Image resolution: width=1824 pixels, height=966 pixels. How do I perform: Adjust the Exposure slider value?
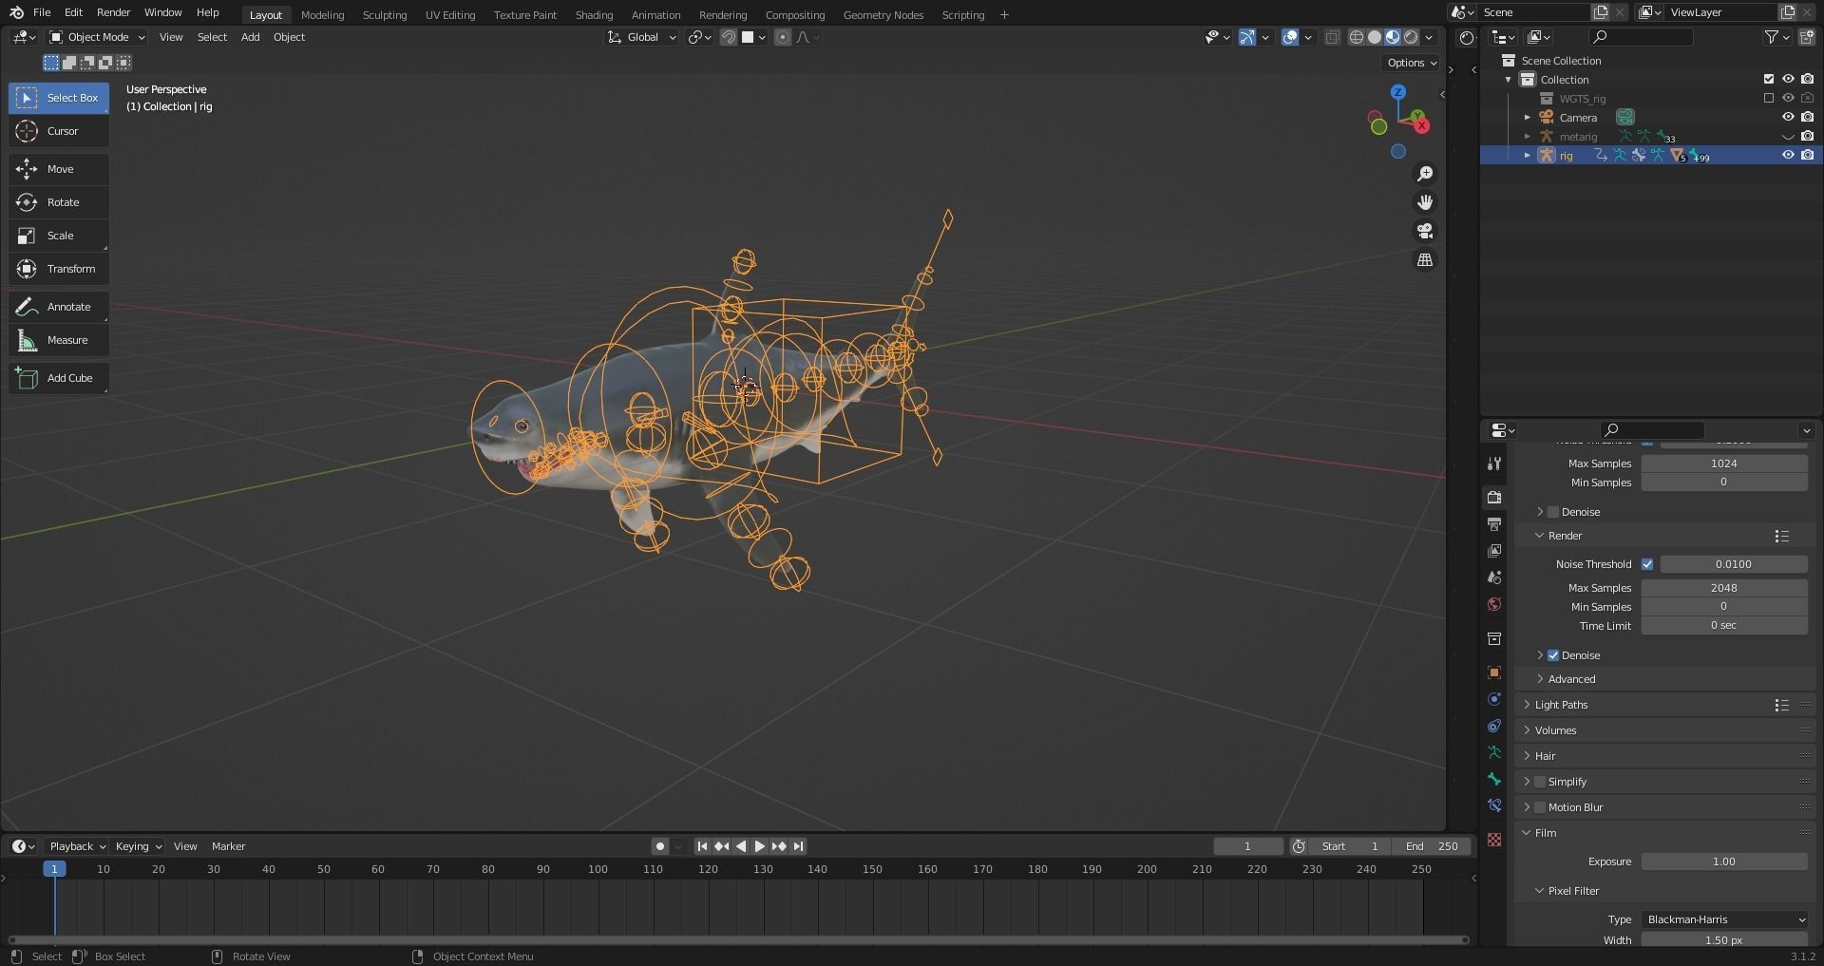pyautogui.click(x=1724, y=862)
